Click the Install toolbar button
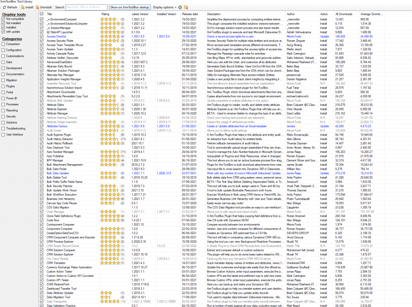 [27, 7]
